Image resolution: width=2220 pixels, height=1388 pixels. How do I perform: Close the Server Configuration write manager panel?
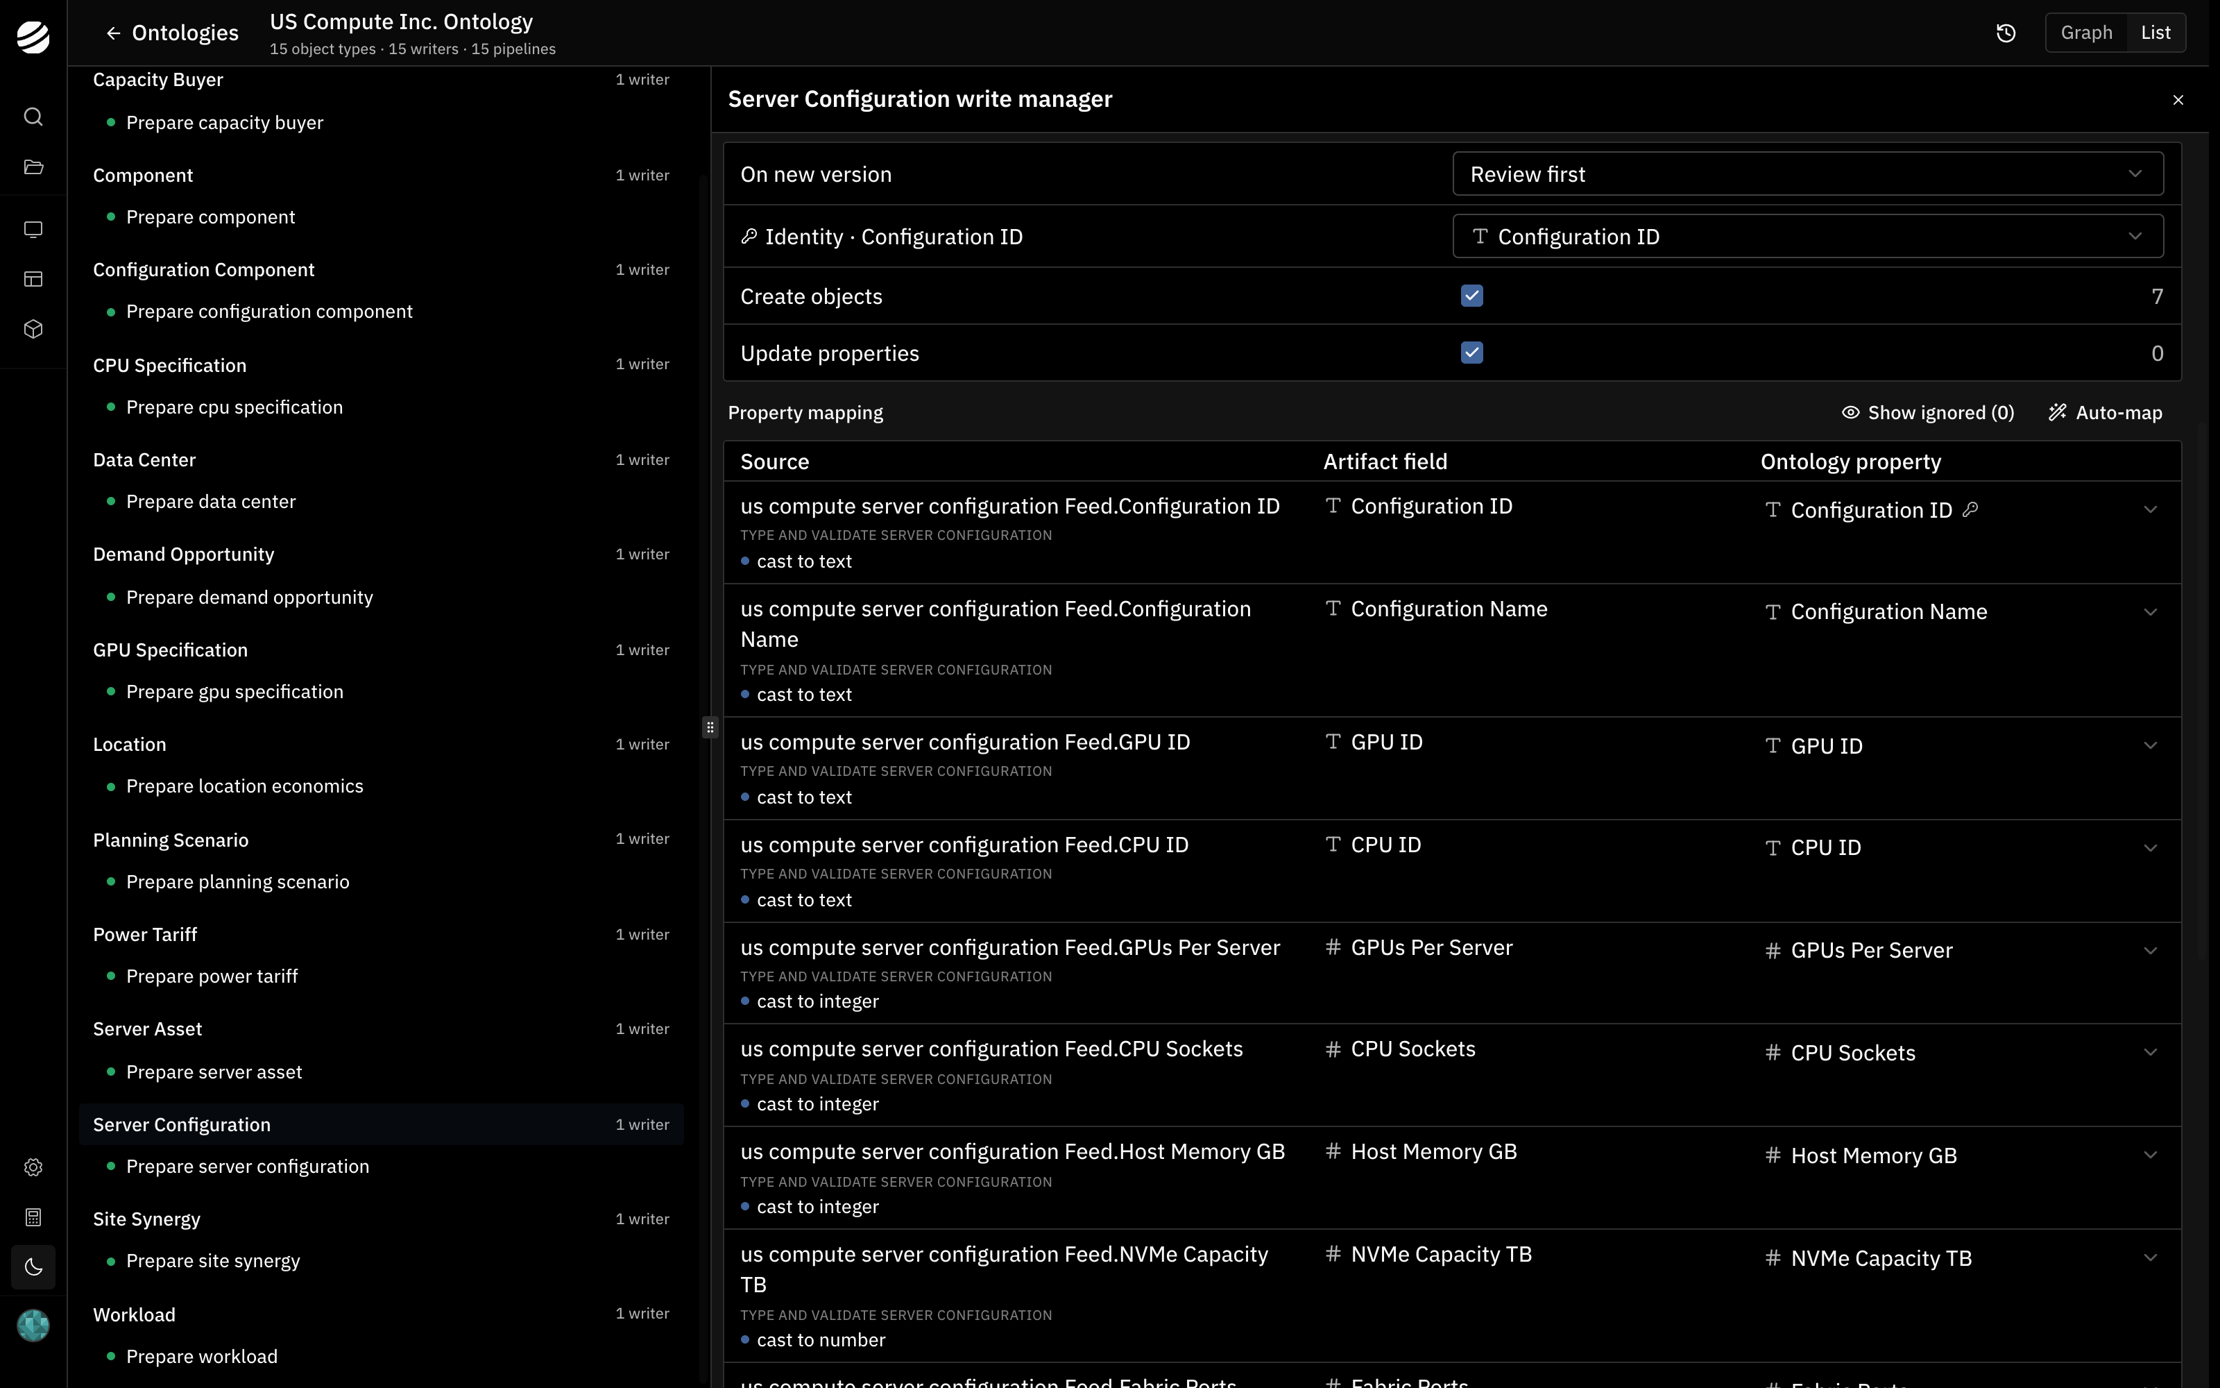coord(2178,99)
